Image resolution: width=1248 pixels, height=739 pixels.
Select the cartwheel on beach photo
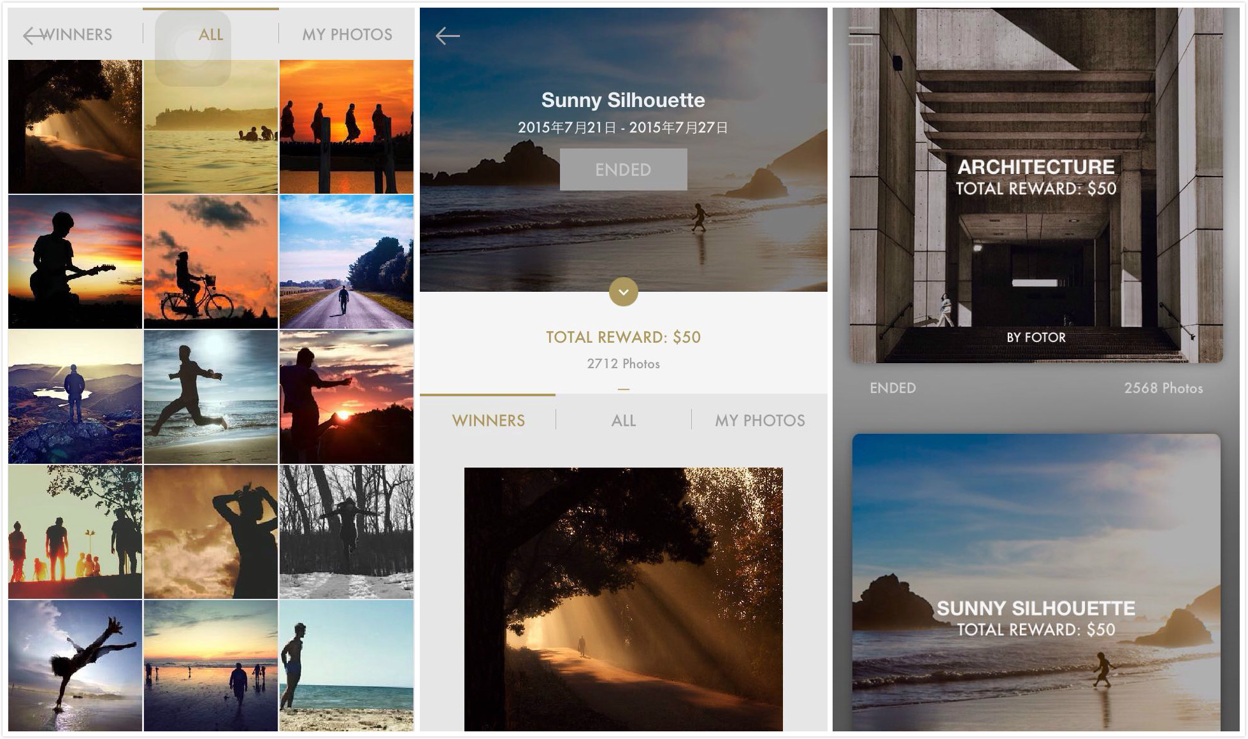[x=75, y=665]
